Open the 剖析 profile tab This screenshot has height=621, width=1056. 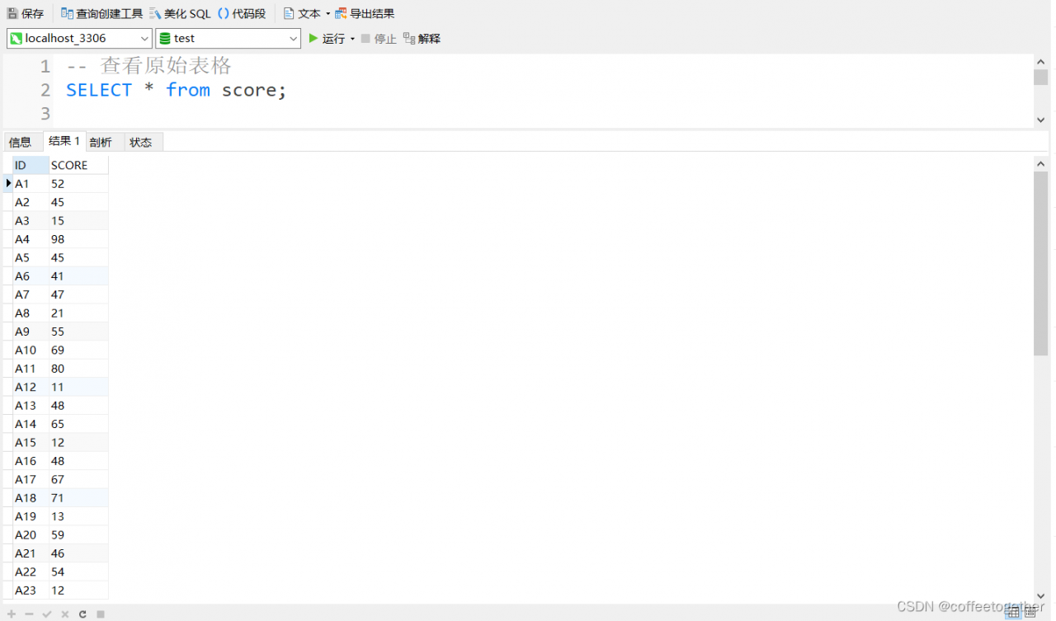101,142
